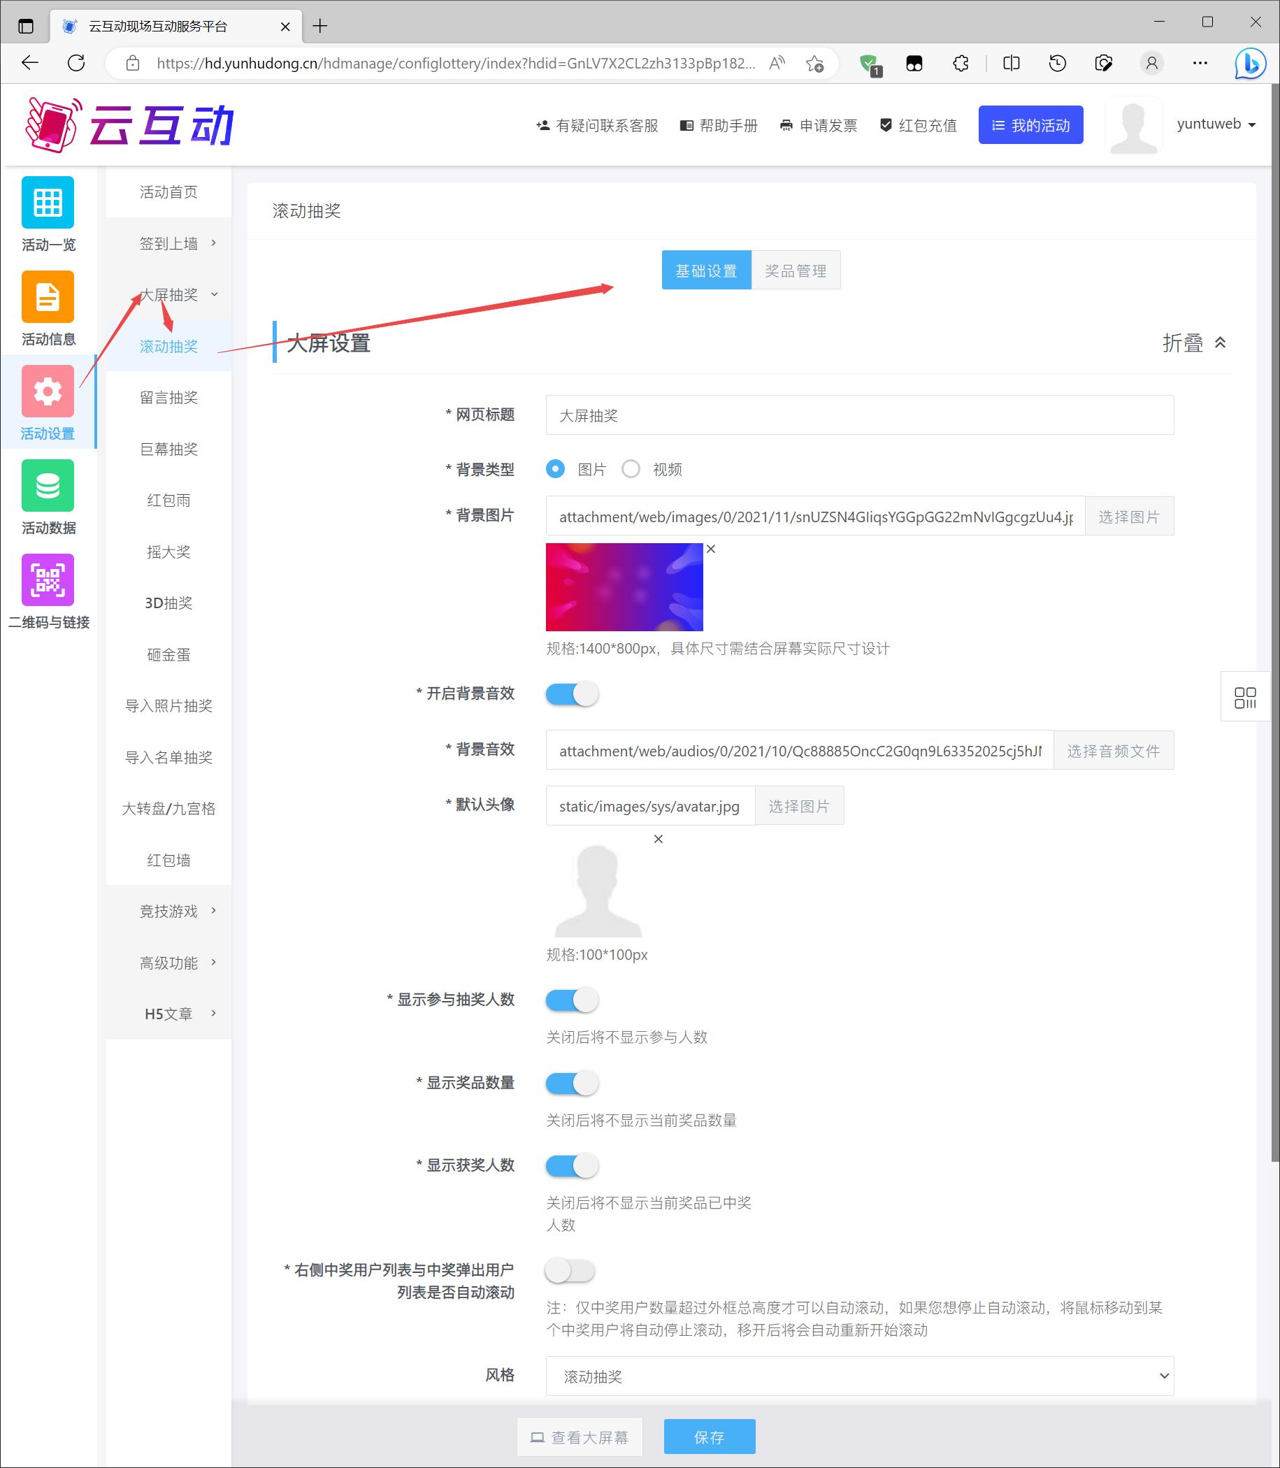Click the orange 活动信息 document icon
The image size is (1280, 1468).
47,296
